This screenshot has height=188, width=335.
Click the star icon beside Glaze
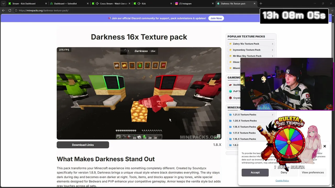pyautogui.click(x=230, y=62)
